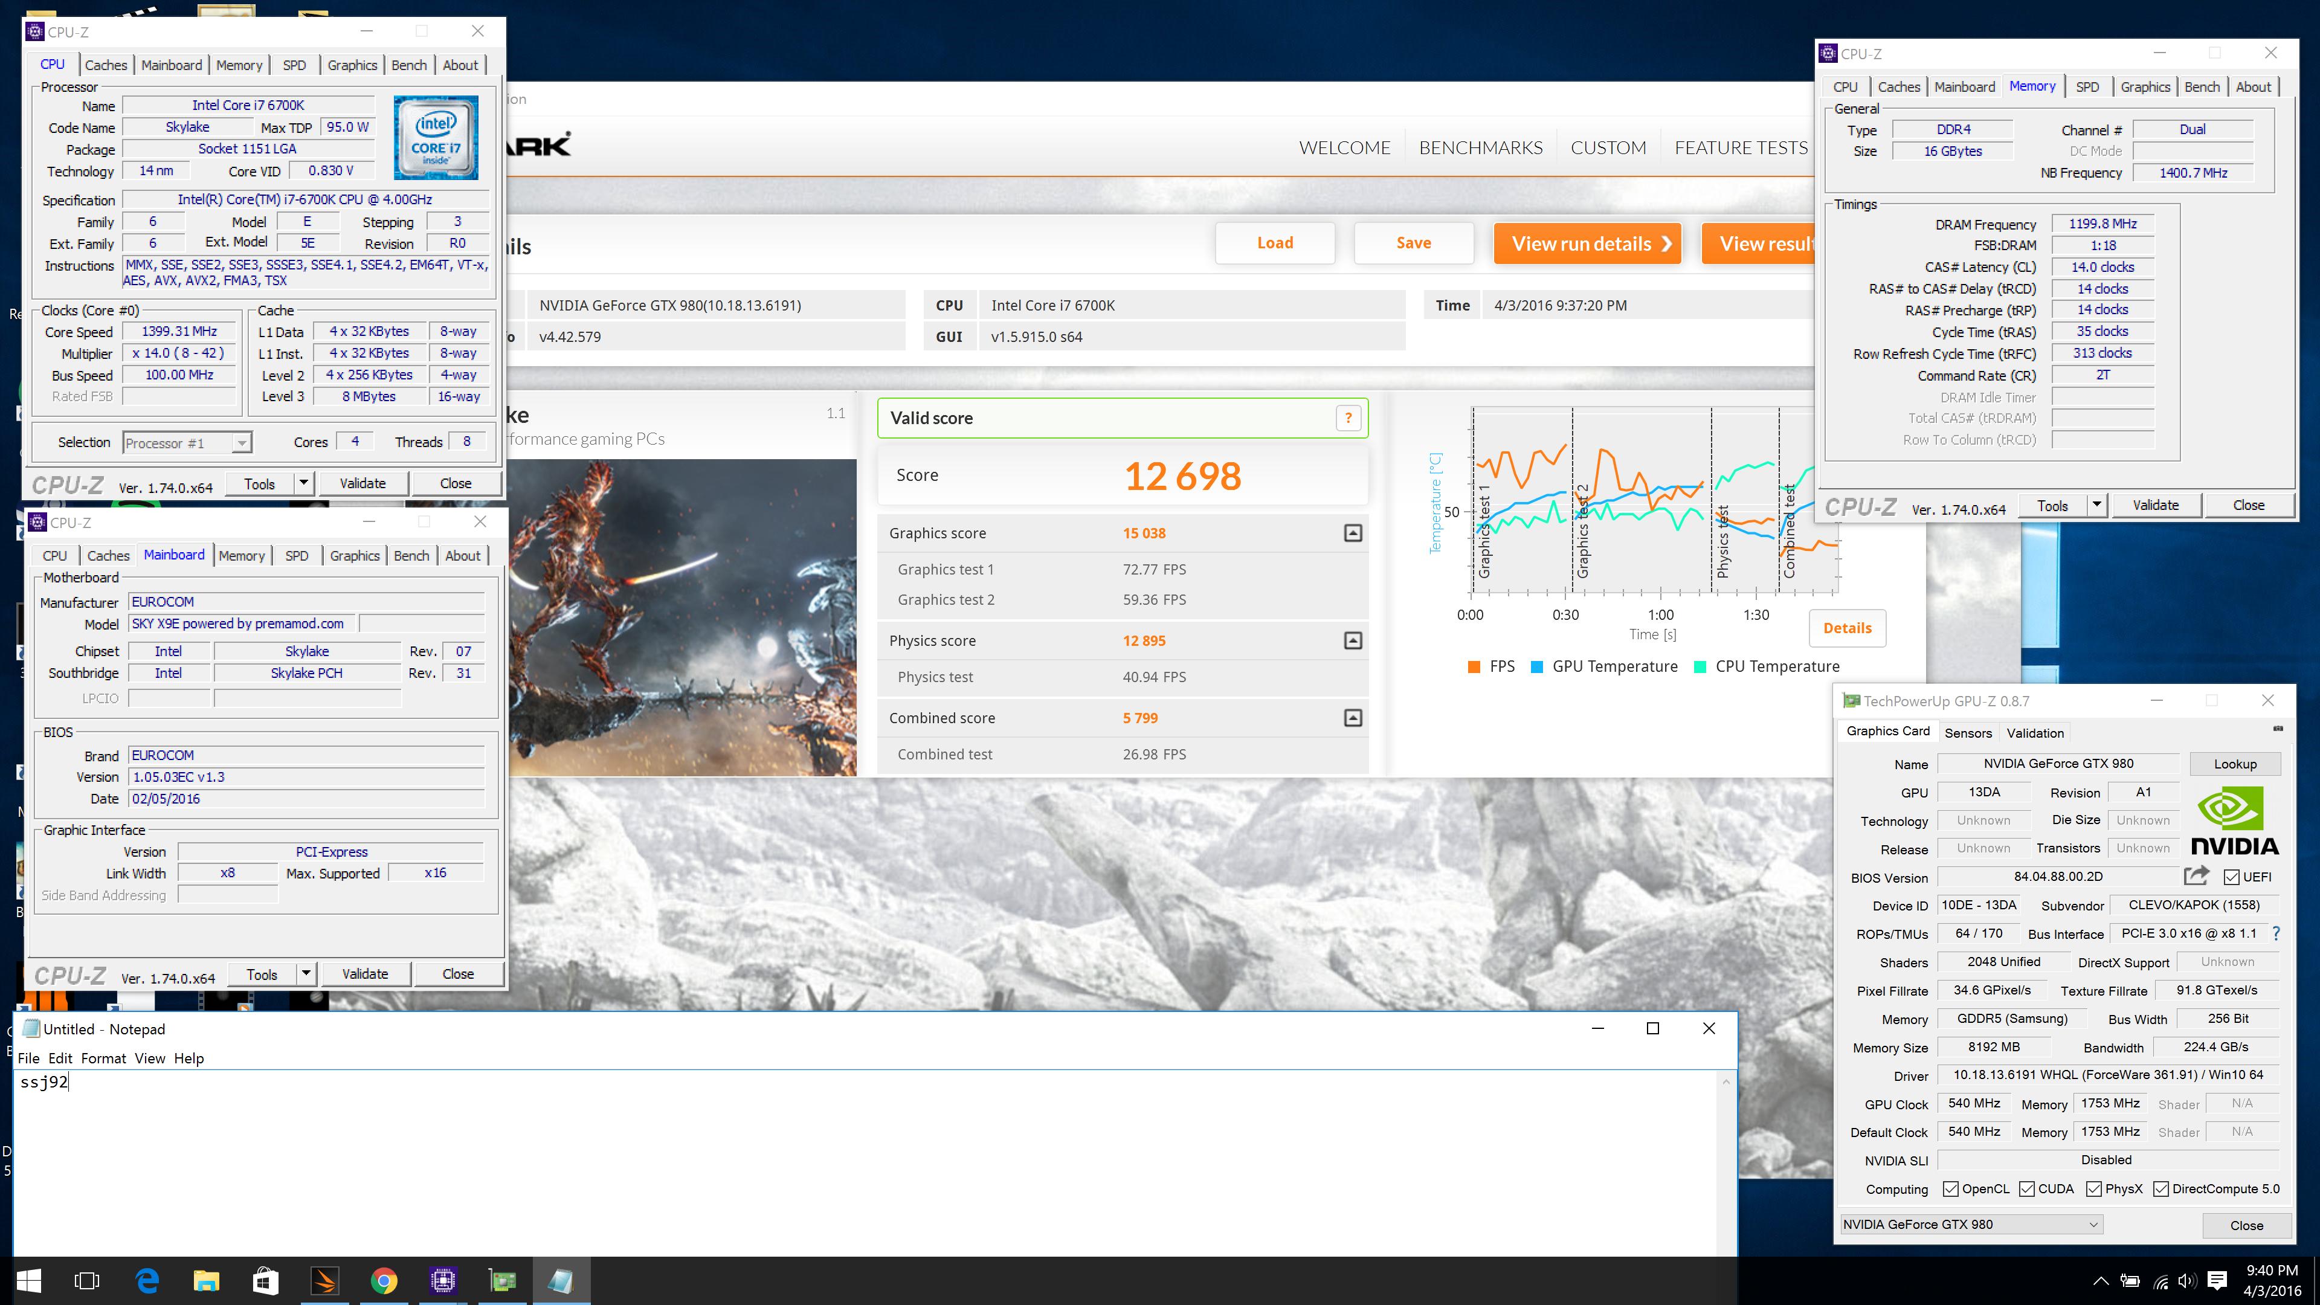The width and height of the screenshot is (2320, 1305).
Task: Switch to Sensors tab in GPU-Z
Action: (x=1968, y=733)
